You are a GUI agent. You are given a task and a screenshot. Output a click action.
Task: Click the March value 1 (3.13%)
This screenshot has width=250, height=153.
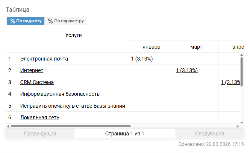click(x=187, y=70)
